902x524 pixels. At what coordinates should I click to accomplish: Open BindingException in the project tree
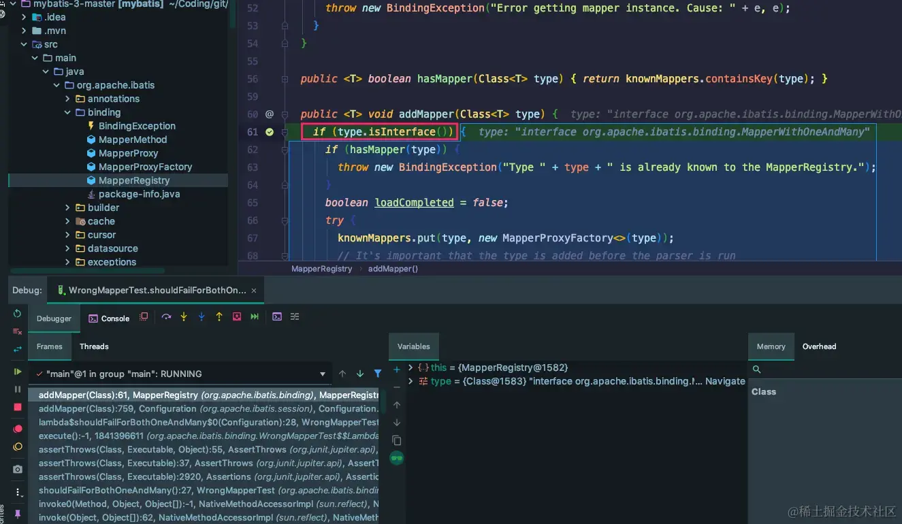pos(137,126)
